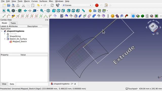Select the greyed-out Extrude tree item
Image resolution: width=162 pixels, height=91 pixels.
pos(13,34)
